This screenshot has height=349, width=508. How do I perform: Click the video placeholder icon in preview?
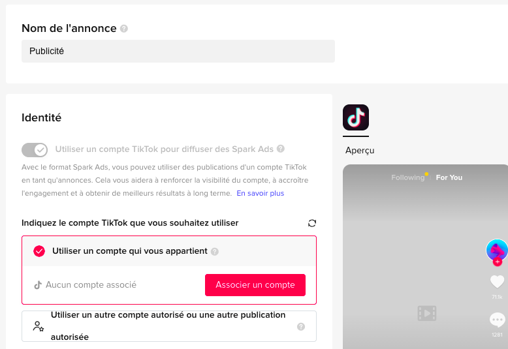[427, 314]
